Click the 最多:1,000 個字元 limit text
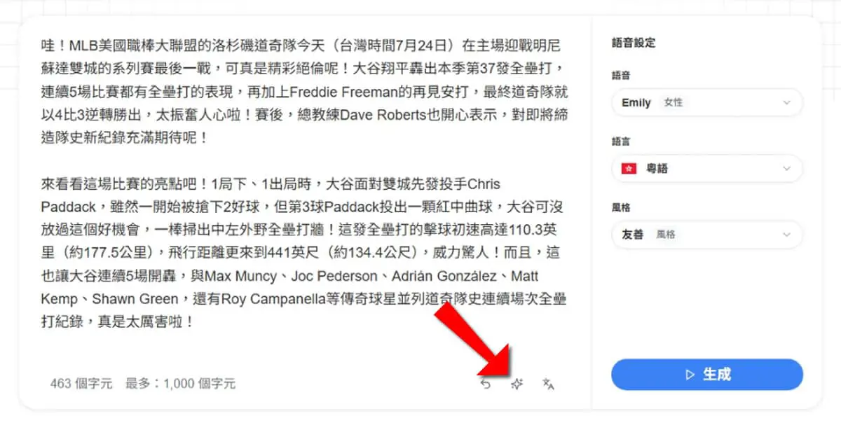The height and width of the screenshot is (437, 841). 180,384
